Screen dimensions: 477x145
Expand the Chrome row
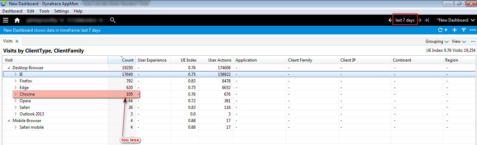coord(16,94)
